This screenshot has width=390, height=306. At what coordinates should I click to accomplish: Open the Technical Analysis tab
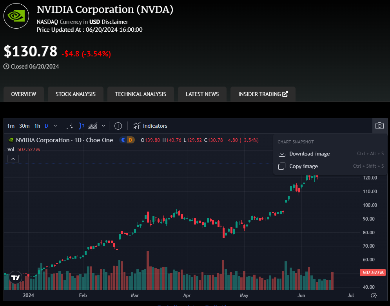(141, 94)
